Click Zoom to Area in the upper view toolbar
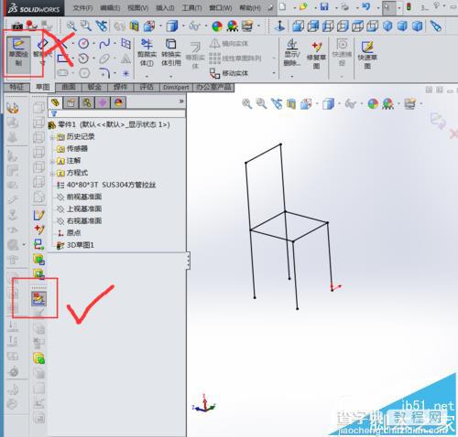Screen dimensions: 458x437 [x=86, y=26]
